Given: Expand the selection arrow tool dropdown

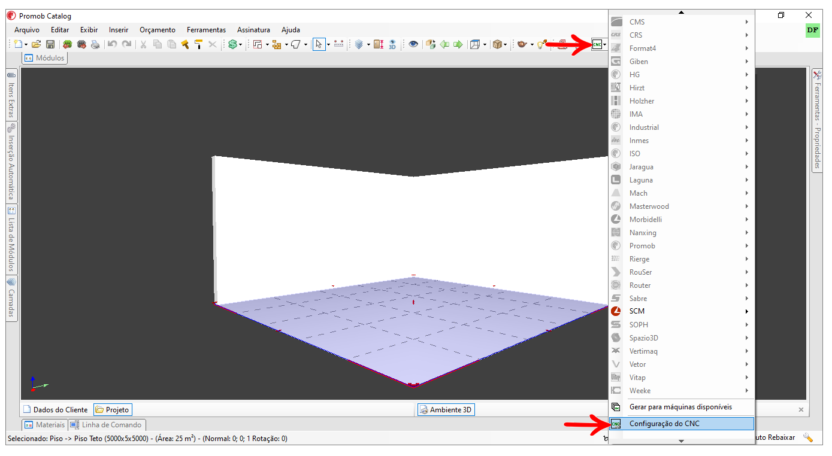Looking at the screenshot, I should click(x=328, y=45).
